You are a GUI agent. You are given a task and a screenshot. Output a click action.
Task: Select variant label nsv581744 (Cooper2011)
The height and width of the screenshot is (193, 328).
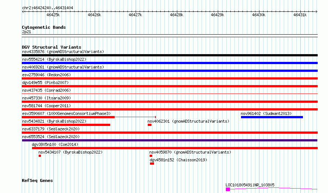pyautogui.click(x=46, y=106)
